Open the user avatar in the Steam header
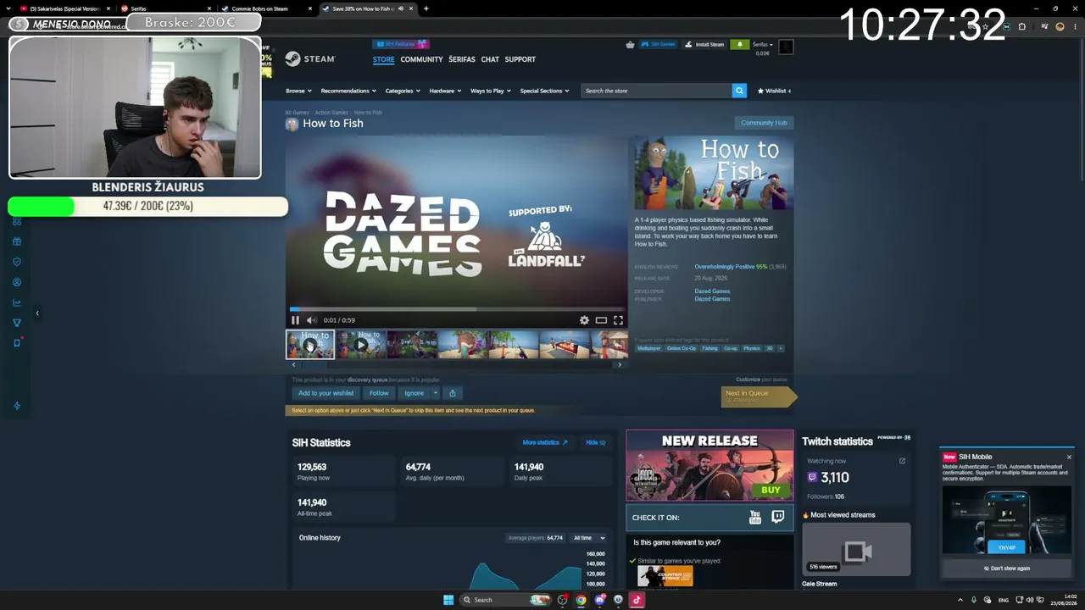This screenshot has width=1085, height=610. [x=786, y=47]
